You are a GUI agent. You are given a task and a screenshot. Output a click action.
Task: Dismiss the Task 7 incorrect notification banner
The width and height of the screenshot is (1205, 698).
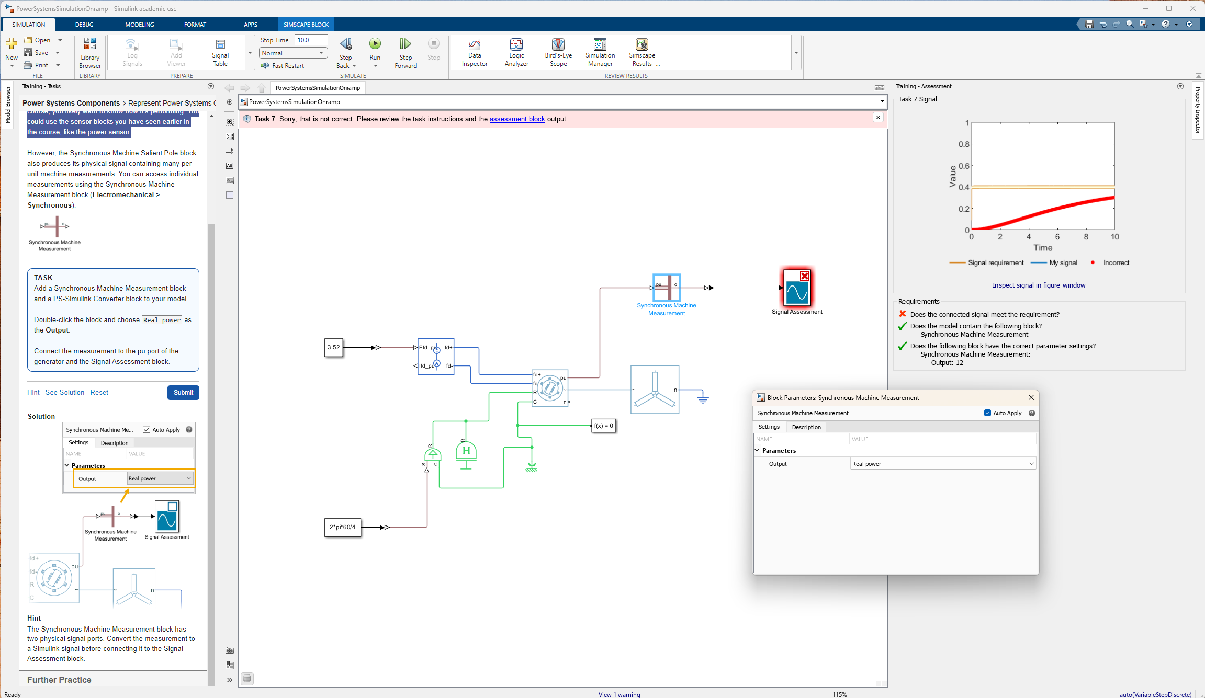[878, 118]
